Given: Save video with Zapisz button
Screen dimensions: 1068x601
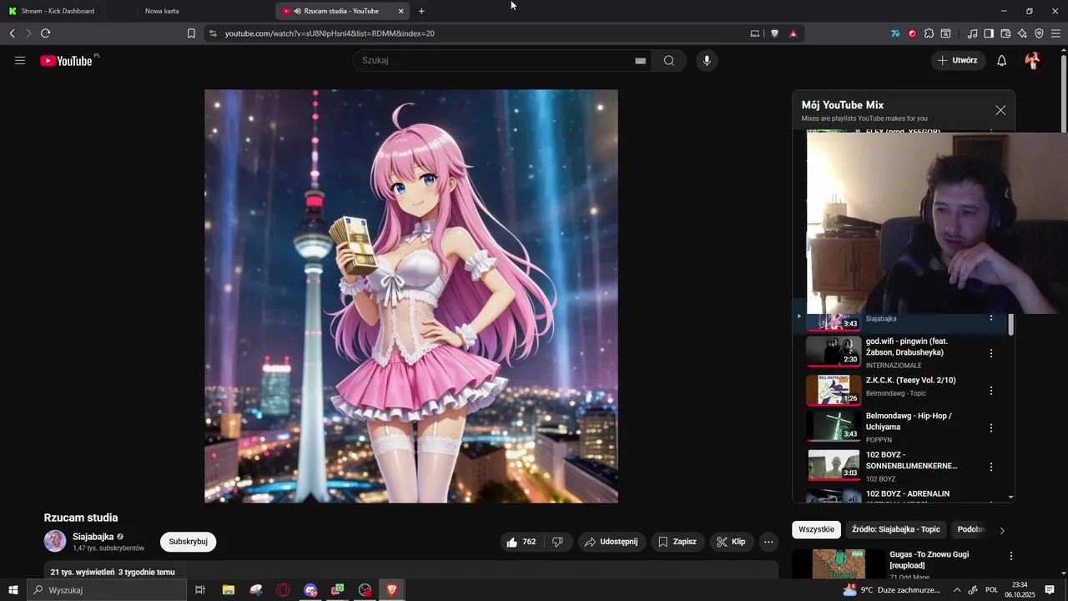Looking at the screenshot, I should pyautogui.click(x=678, y=542).
